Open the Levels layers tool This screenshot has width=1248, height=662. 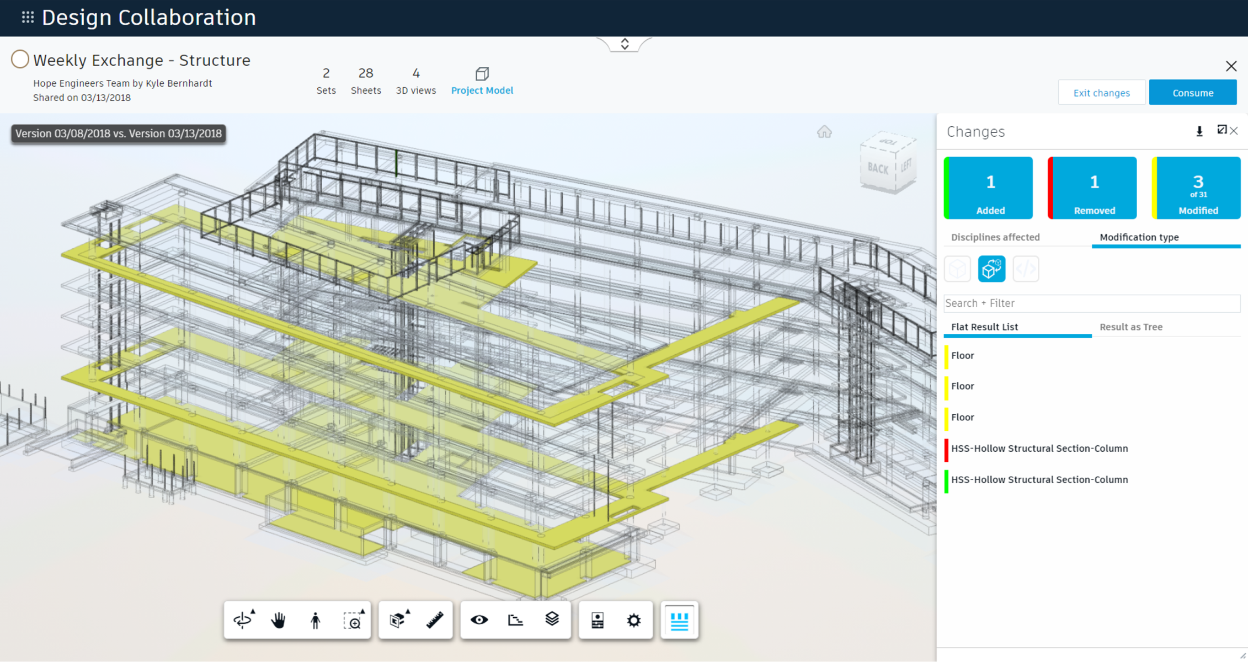[552, 620]
